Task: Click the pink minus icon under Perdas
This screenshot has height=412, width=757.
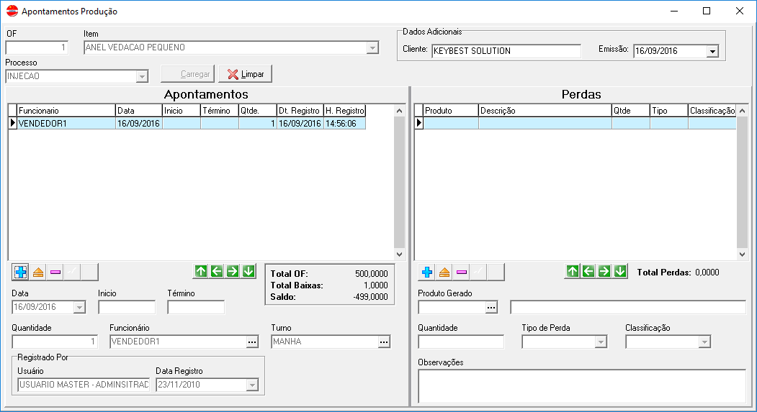Action: point(462,272)
